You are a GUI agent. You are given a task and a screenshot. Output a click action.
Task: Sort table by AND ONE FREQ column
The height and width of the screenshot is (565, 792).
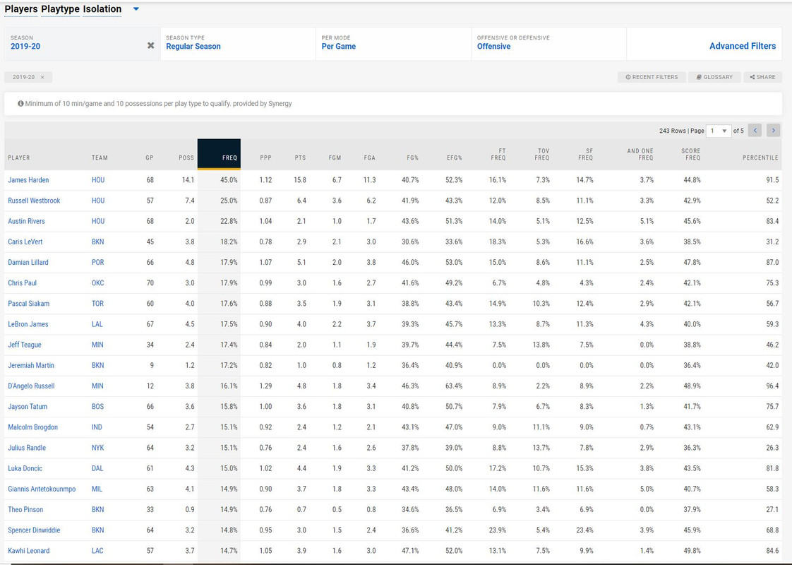640,154
